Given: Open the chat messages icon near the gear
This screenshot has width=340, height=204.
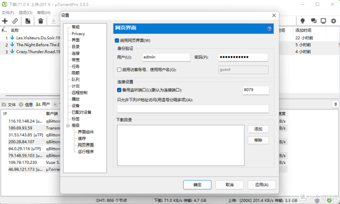Looking at the screenshot, I should (x=313, y=21).
